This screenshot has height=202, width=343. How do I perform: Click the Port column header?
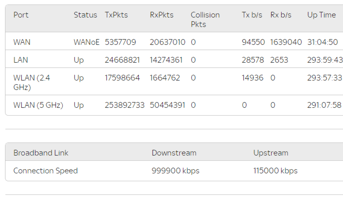21,15
